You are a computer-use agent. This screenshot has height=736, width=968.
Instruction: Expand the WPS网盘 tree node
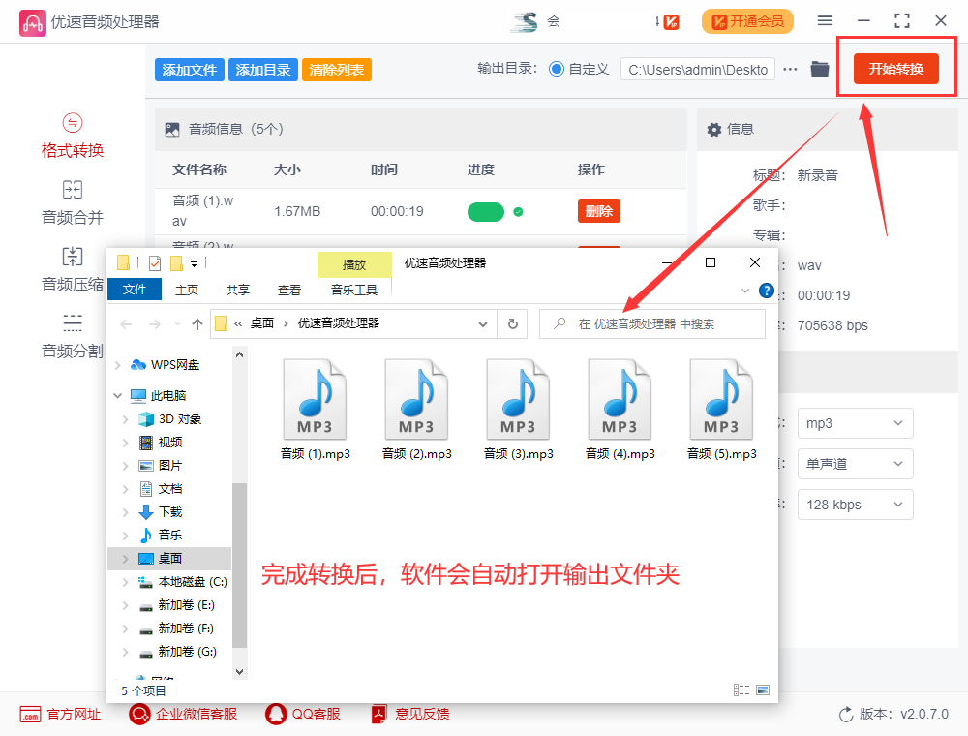118,365
